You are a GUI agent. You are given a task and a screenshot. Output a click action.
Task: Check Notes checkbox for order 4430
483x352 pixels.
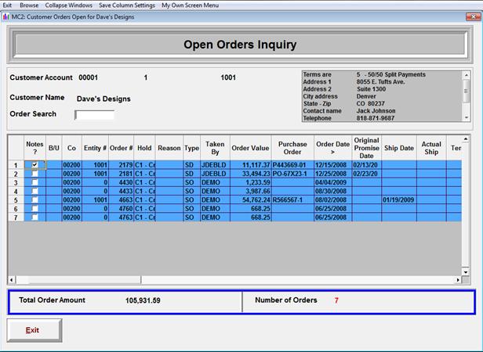pyautogui.click(x=34, y=182)
